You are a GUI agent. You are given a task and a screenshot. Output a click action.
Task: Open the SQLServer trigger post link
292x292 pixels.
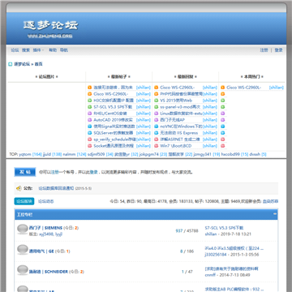pos(114,133)
